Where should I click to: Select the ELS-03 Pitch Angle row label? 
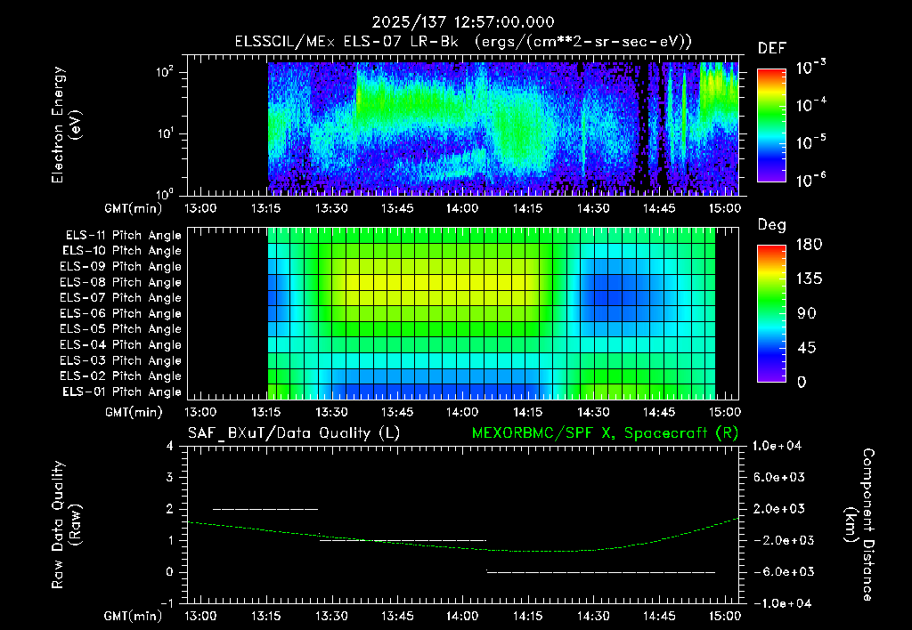[x=120, y=361]
